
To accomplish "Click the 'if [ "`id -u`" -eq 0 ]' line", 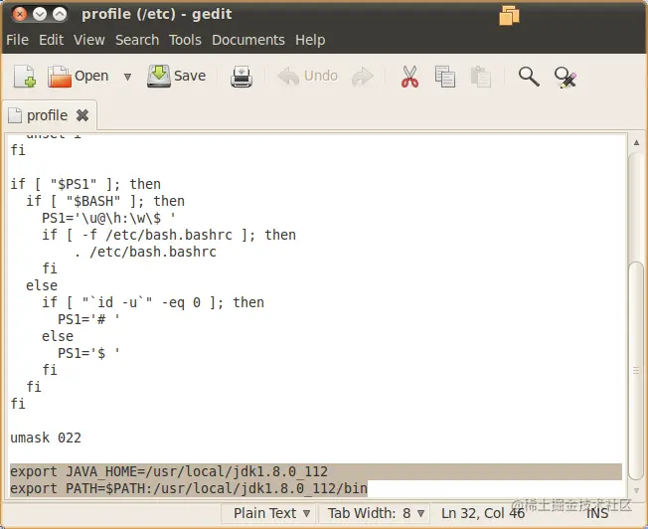I will [x=153, y=302].
